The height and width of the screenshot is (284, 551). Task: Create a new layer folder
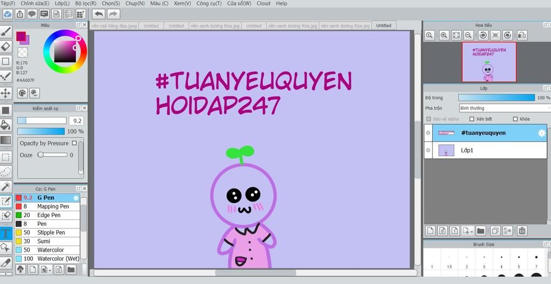481,231
